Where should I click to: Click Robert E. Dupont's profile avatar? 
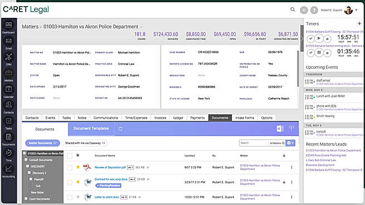tap(348, 10)
